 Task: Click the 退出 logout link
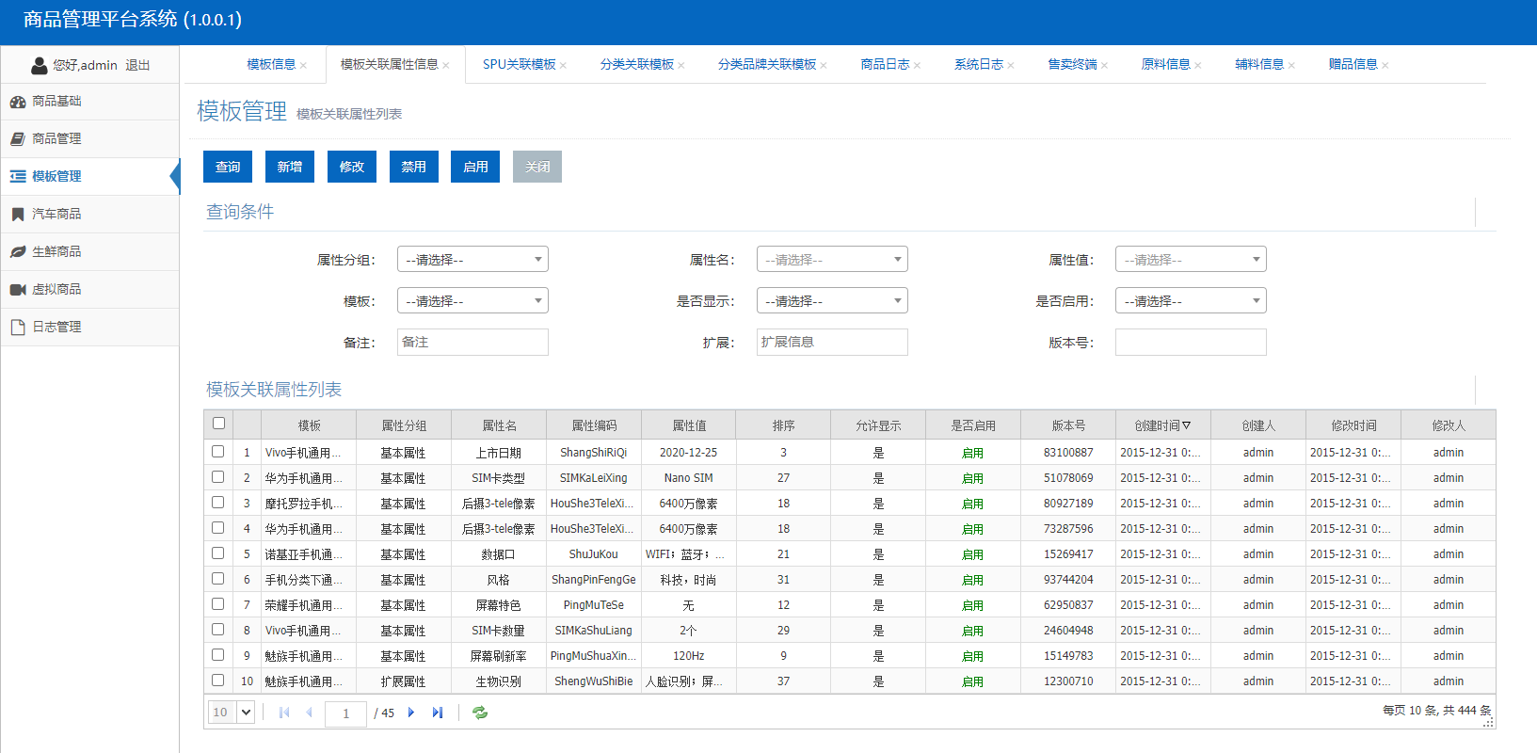tap(137, 66)
